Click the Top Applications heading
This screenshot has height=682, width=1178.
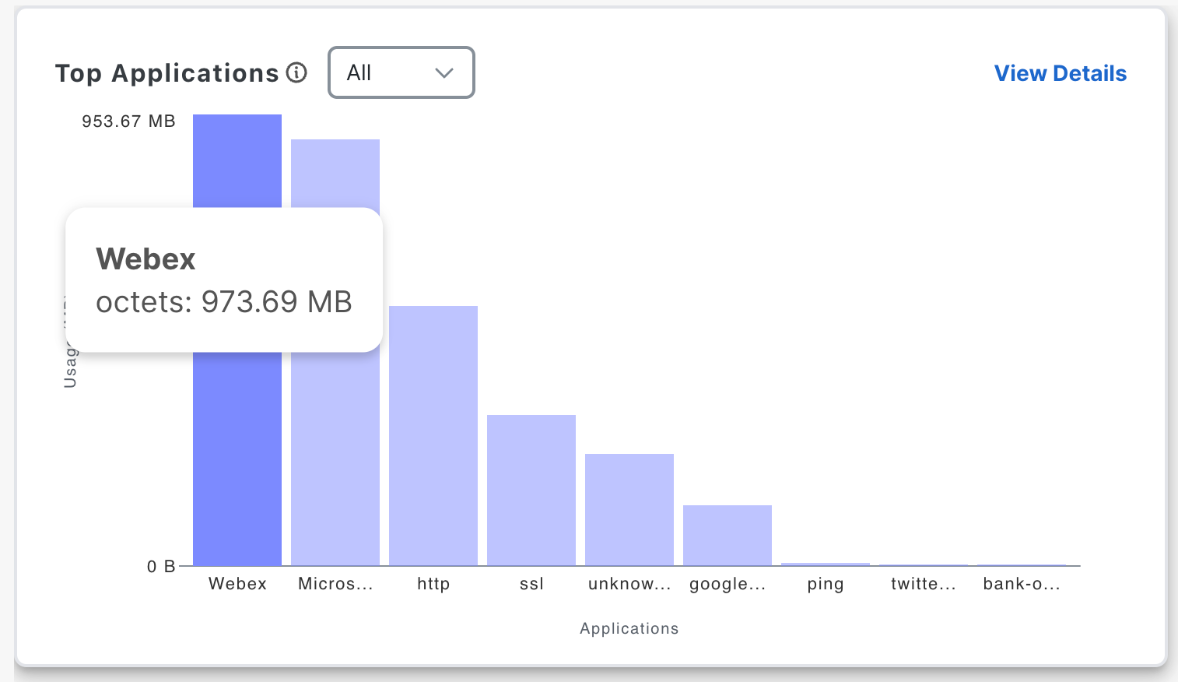[167, 73]
